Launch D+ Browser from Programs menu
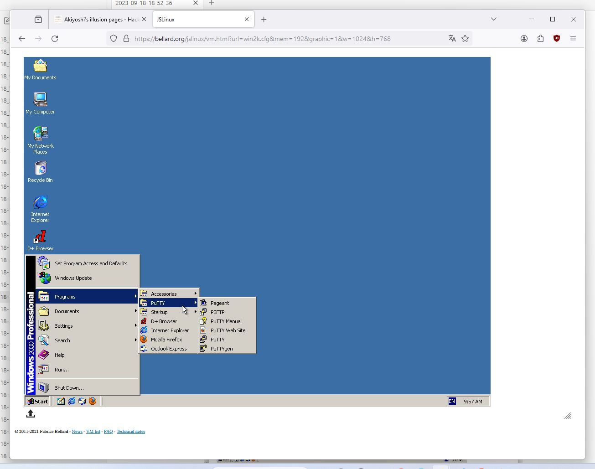 tap(169, 321)
